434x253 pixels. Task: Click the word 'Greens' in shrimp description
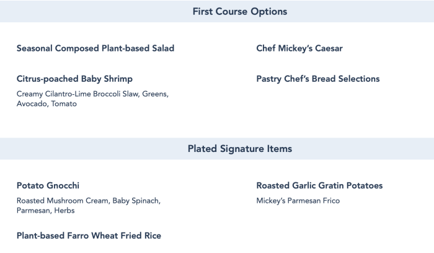pos(153,94)
